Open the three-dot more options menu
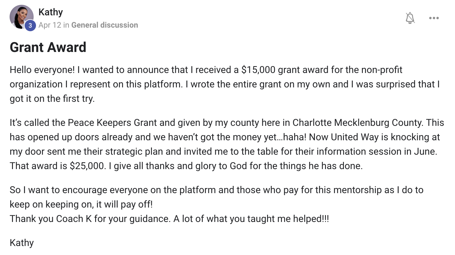This screenshot has height=255, width=455. click(434, 18)
